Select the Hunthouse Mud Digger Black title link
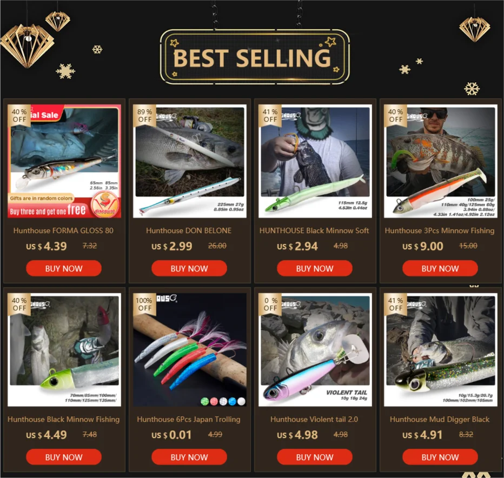Viewport: 504px width, 478px height. [440, 419]
